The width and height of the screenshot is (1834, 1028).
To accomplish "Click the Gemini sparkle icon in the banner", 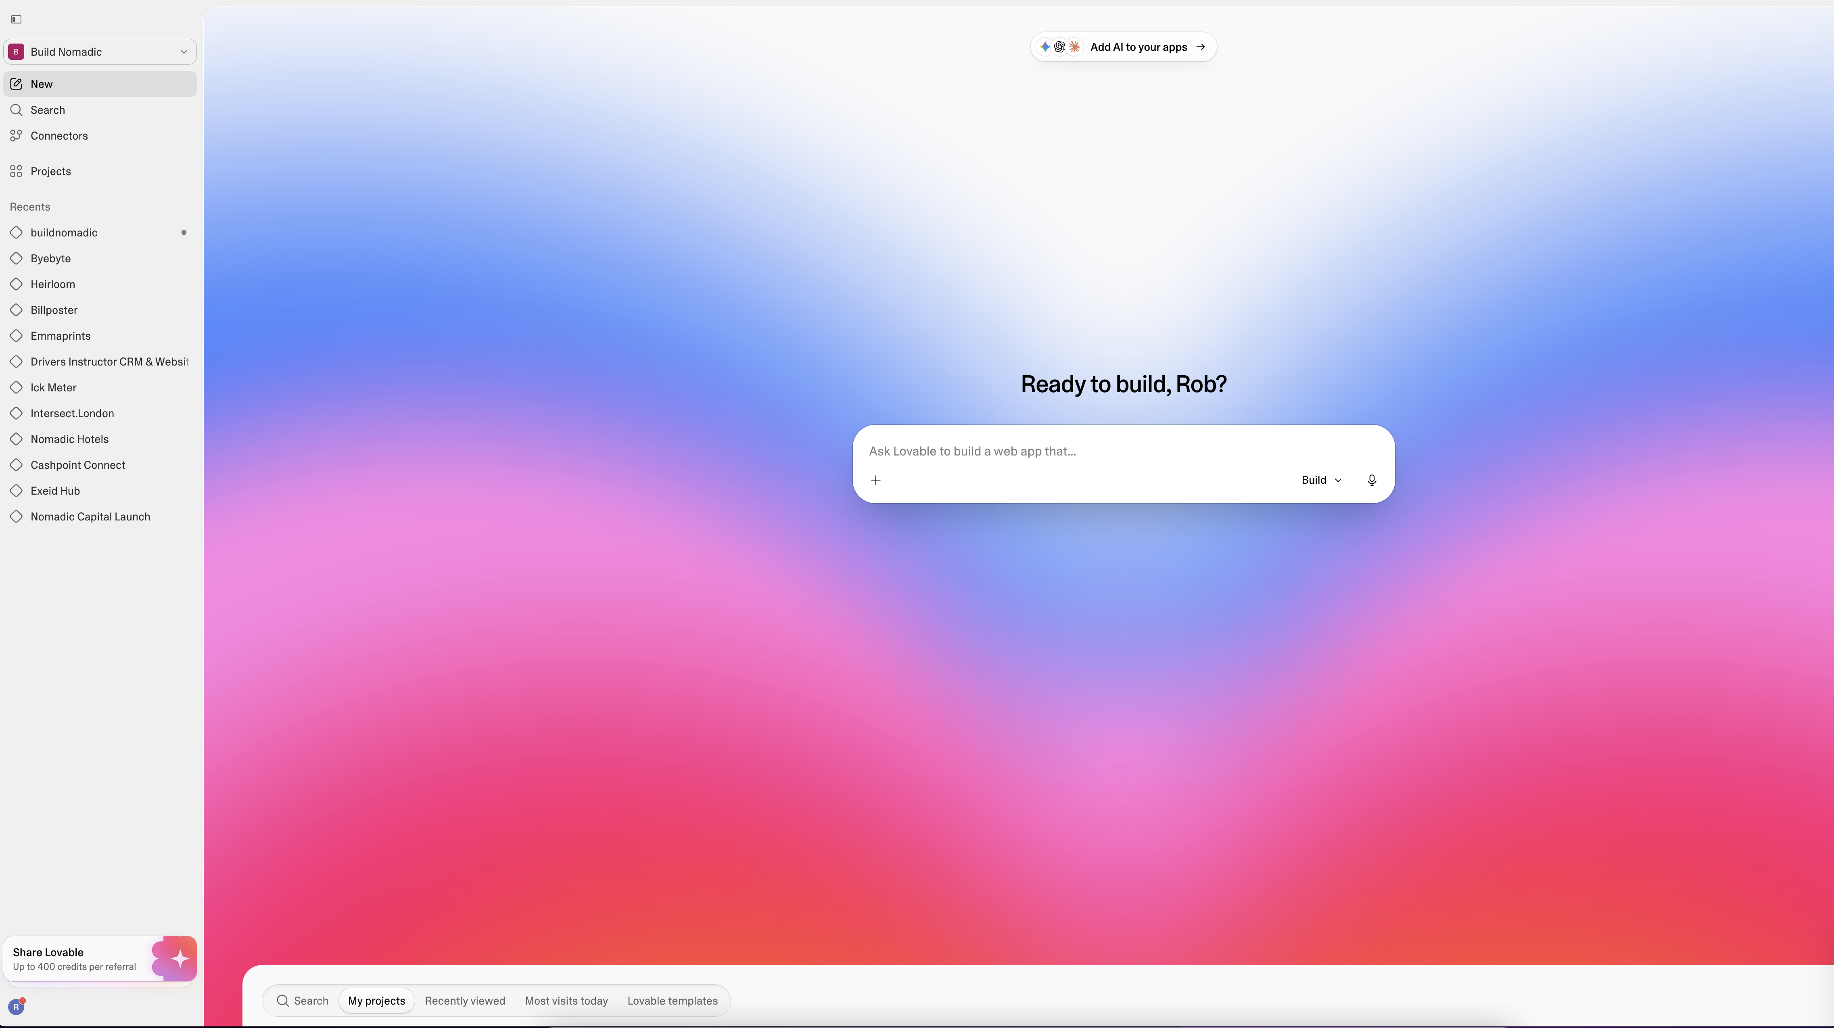I will click(x=1044, y=47).
